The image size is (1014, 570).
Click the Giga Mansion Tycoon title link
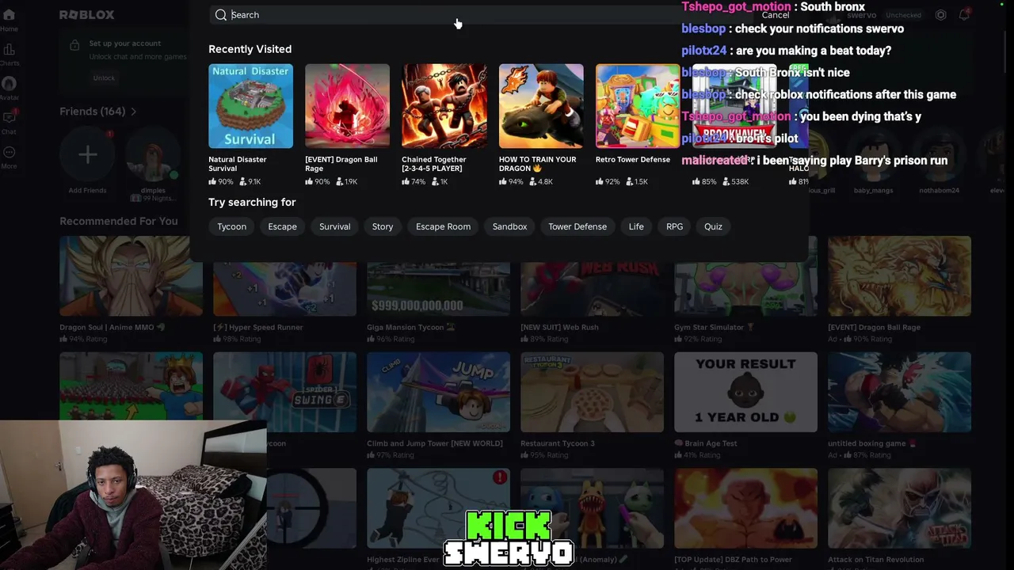(410, 327)
